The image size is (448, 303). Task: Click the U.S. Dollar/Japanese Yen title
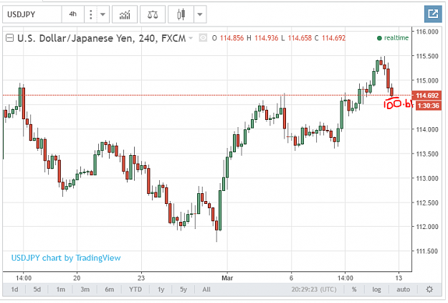pos(102,38)
